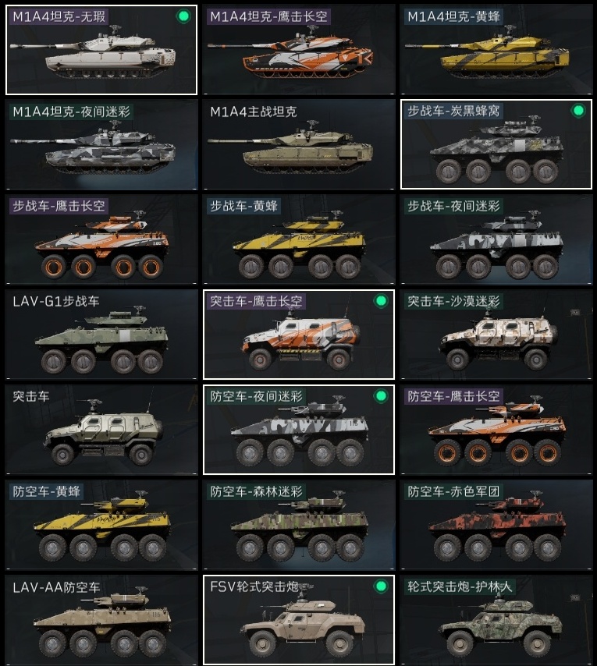Select the 步战车-鹰击长空 vehicle skin
Screen dimensions: 597x666
pos(101,239)
